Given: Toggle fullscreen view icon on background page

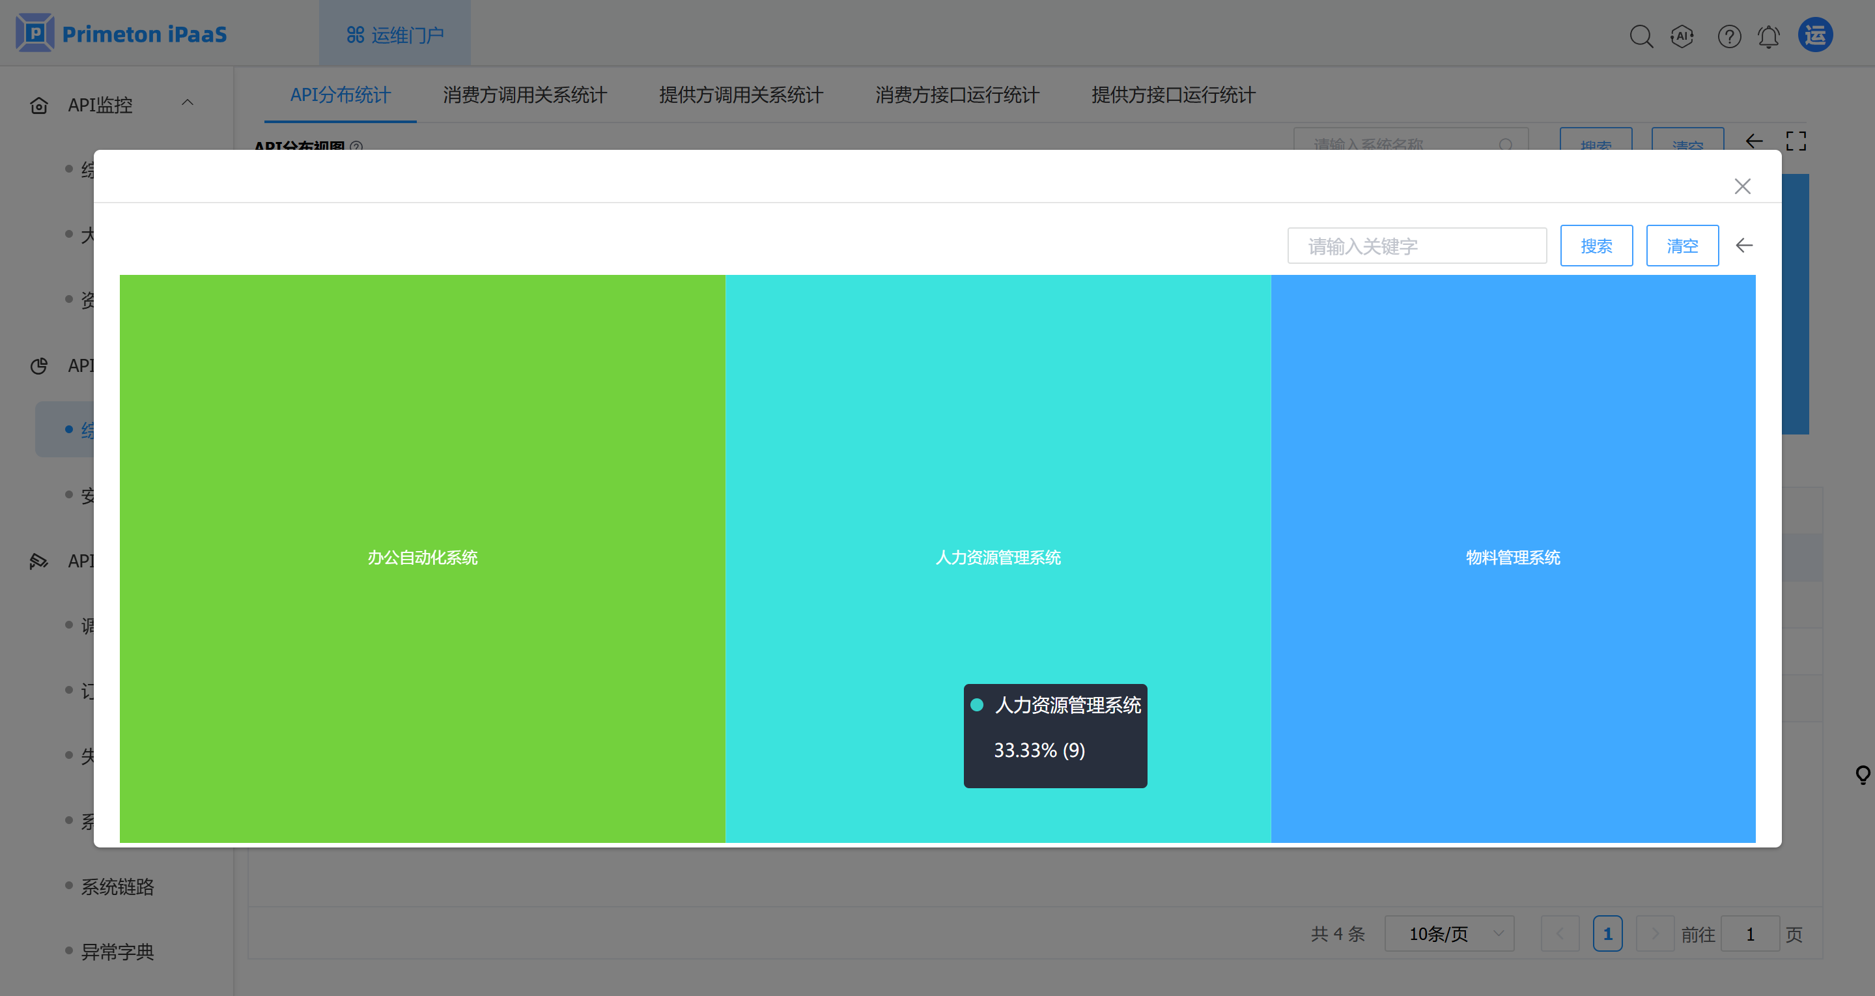Looking at the screenshot, I should point(1796,141).
